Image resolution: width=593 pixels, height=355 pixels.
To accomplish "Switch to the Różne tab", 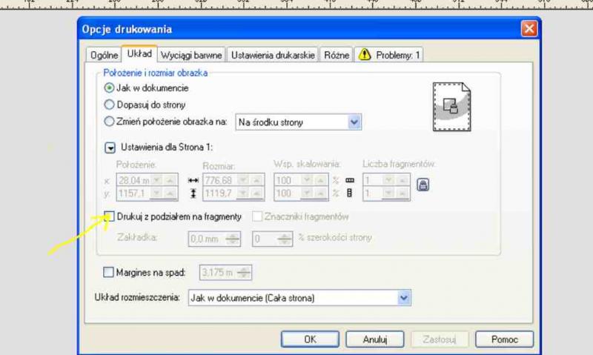I will pyautogui.click(x=337, y=55).
